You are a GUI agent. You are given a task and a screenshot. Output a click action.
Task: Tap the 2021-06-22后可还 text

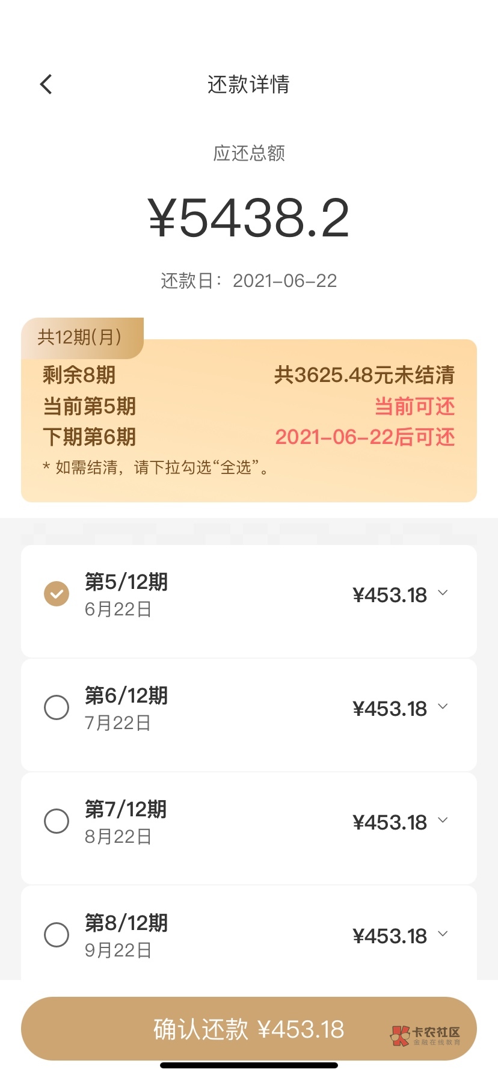(x=364, y=437)
